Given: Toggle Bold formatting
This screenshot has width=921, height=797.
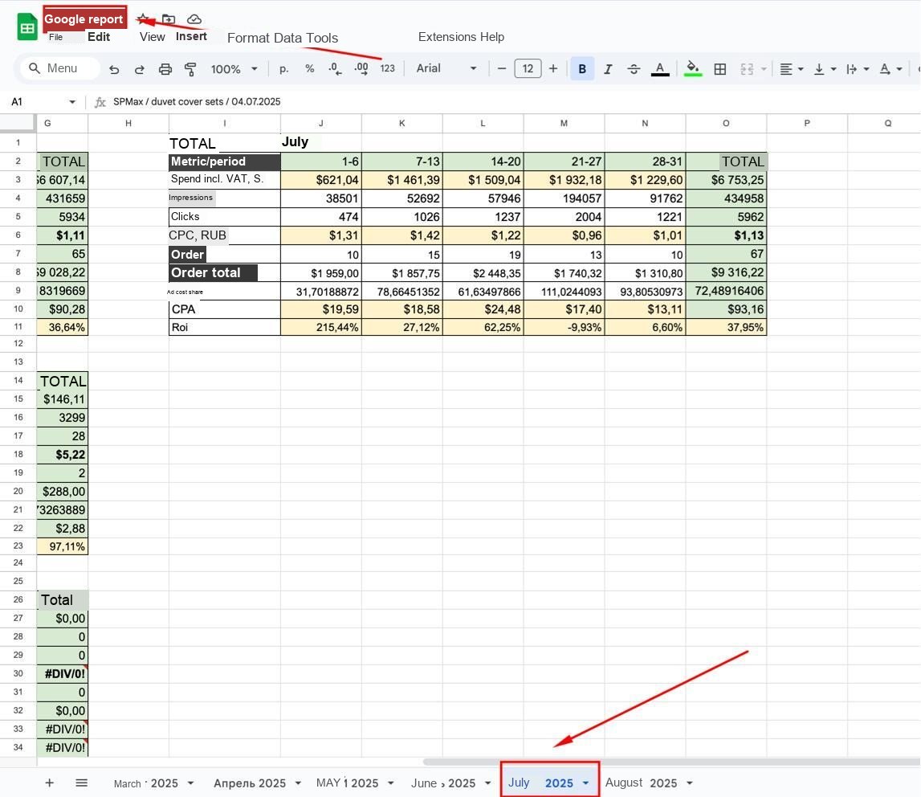Looking at the screenshot, I should tap(582, 69).
